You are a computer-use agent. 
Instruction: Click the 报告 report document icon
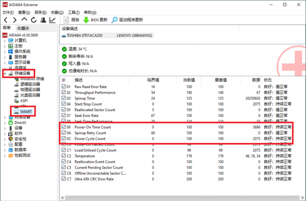coord(66,20)
